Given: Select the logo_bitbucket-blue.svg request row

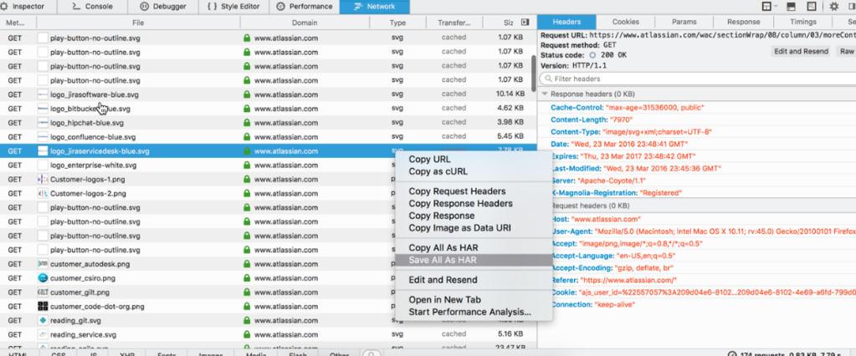Looking at the screenshot, I should pyautogui.click(x=268, y=109).
